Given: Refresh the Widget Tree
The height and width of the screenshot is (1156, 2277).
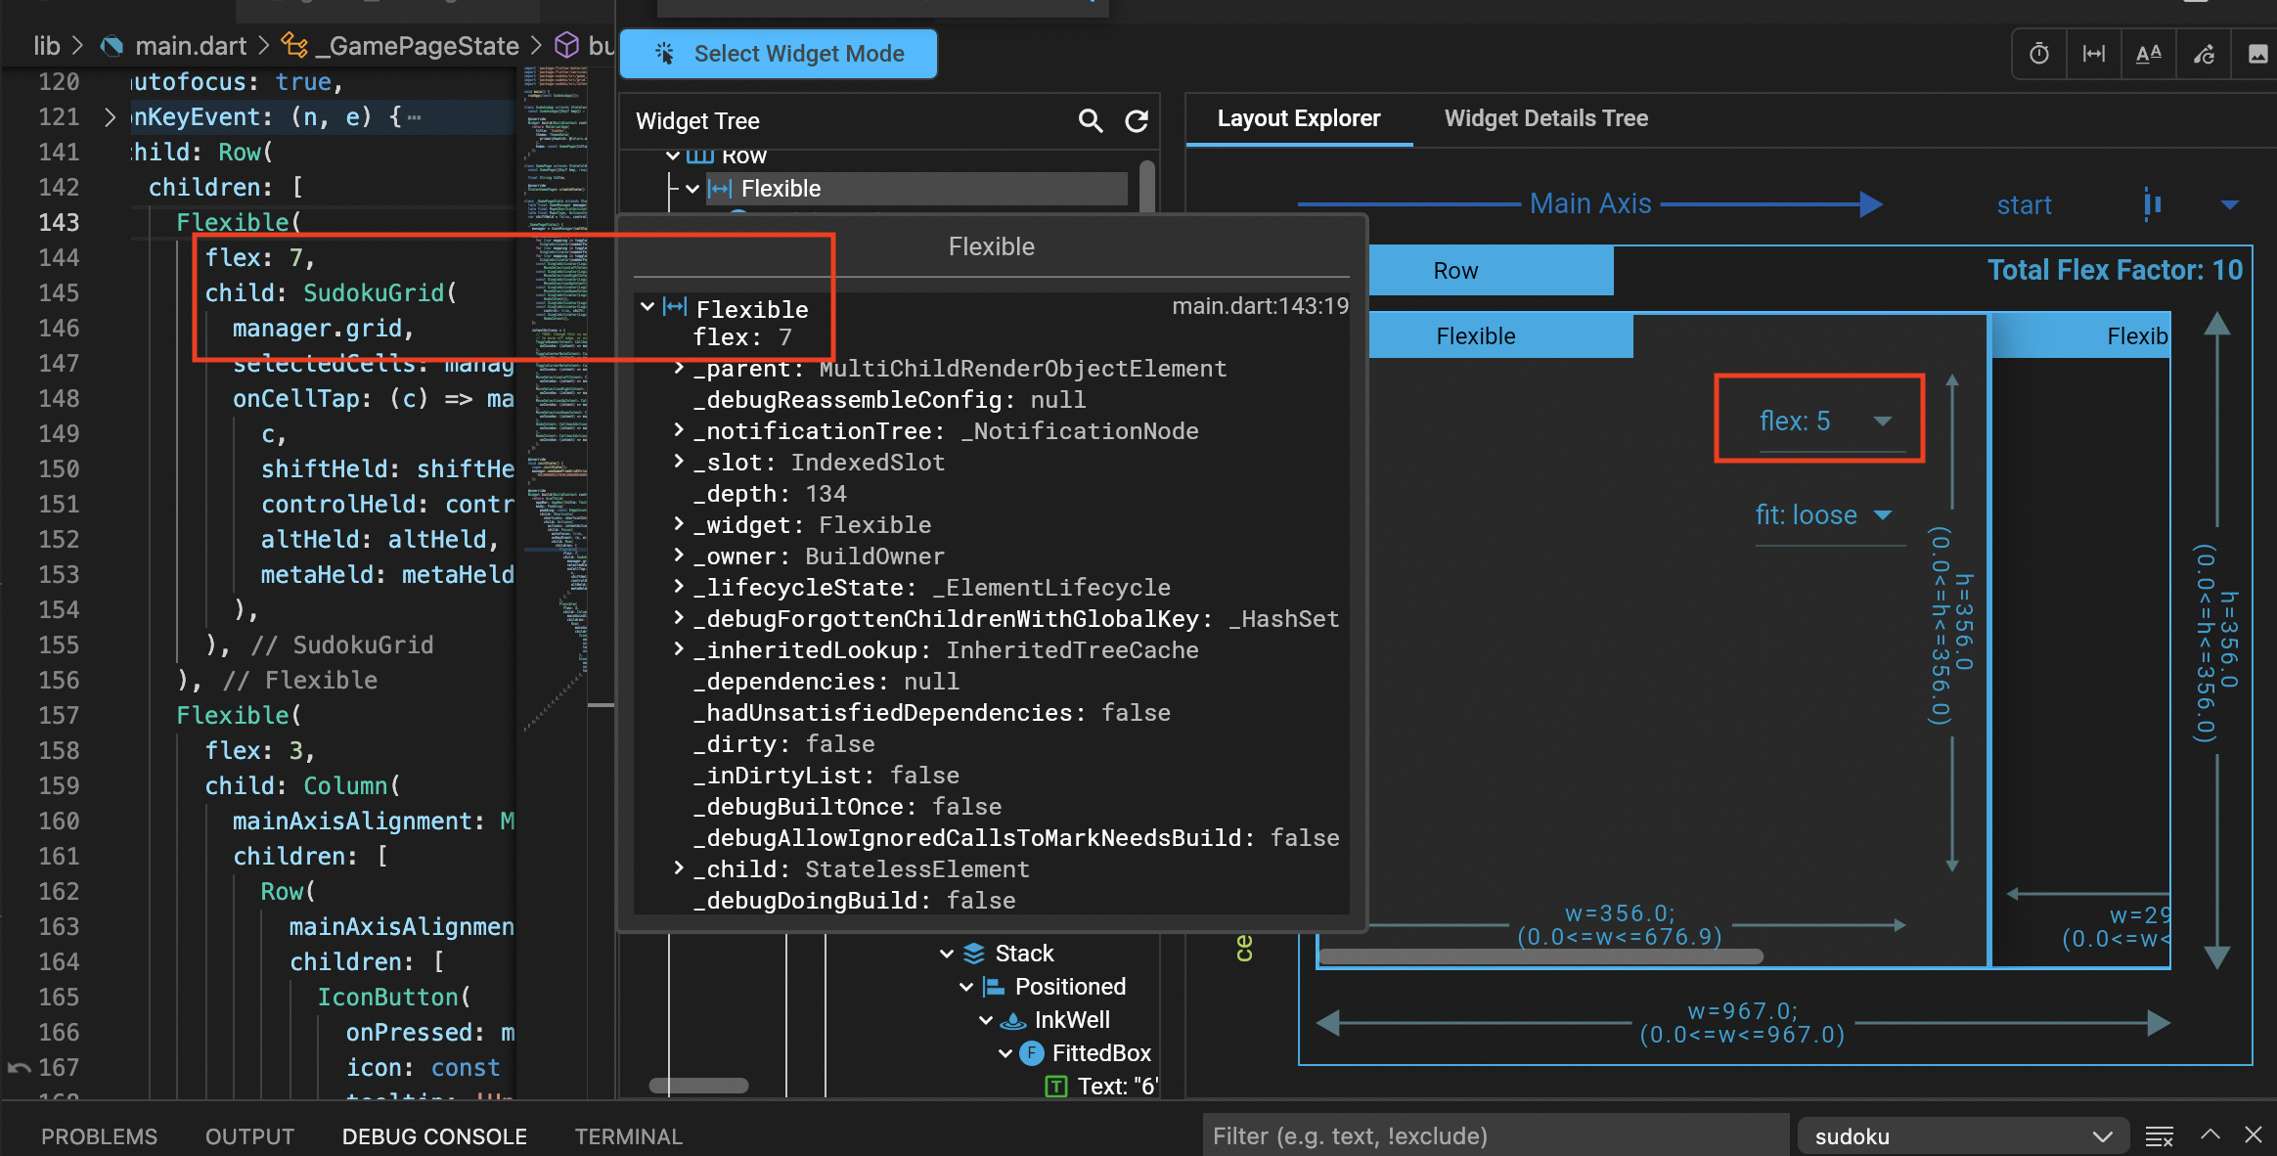Looking at the screenshot, I should click(x=1137, y=121).
